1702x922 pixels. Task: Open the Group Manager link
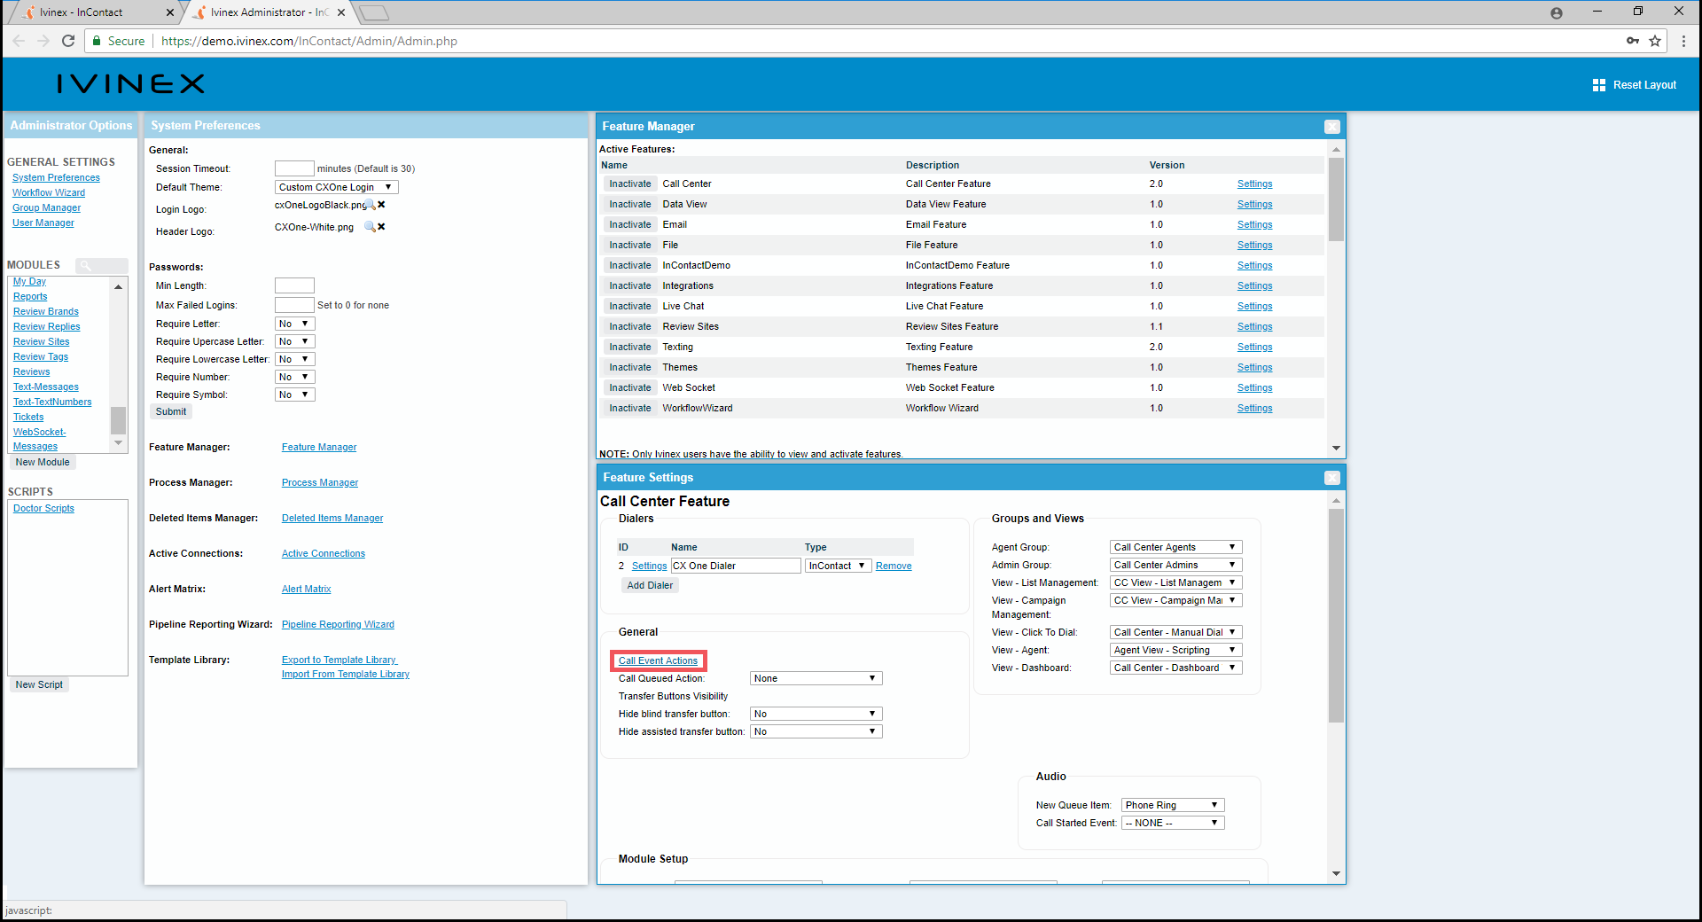pyautogui.click(x=46, y=207)
